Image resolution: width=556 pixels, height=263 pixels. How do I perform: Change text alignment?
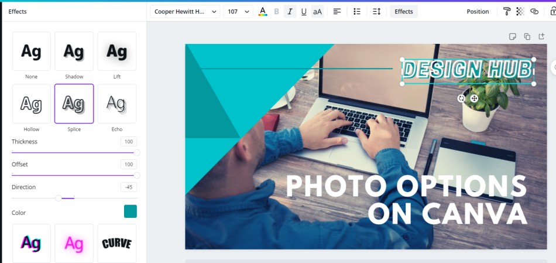click(x=337, y=11)
